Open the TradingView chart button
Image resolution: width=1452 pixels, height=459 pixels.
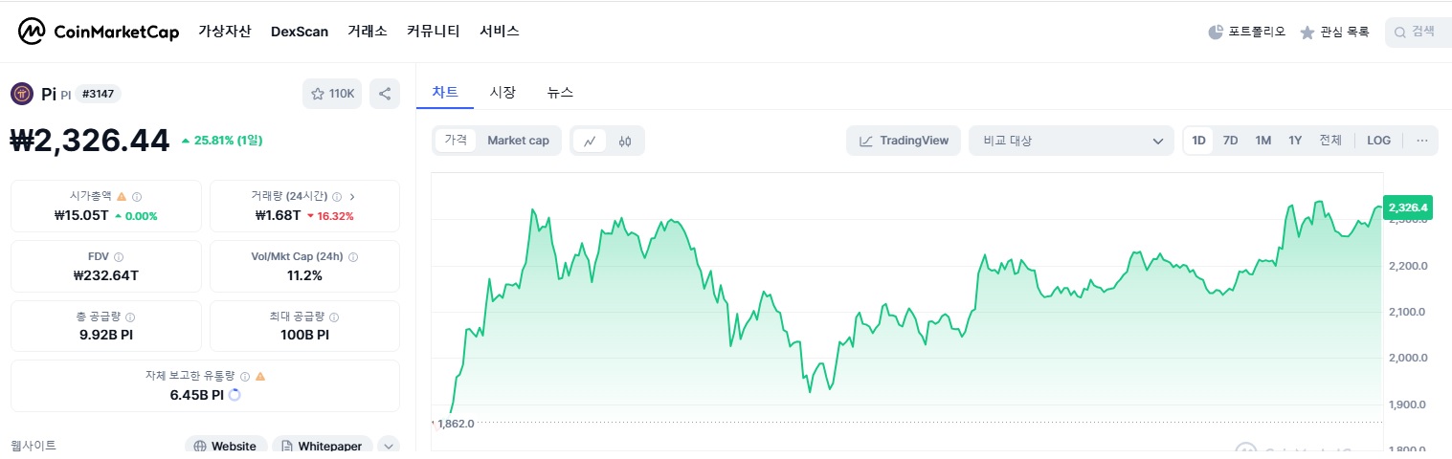click(x=904, y=141)
